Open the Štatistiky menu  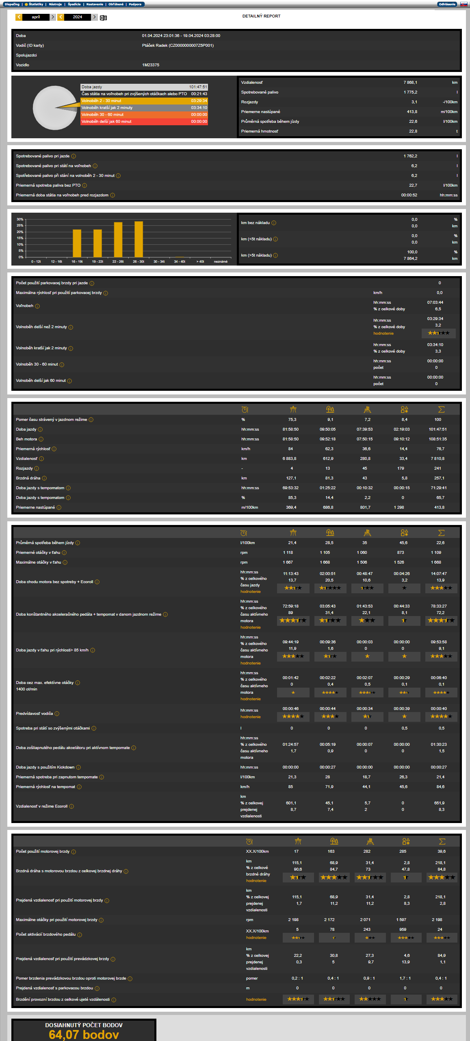35,4
